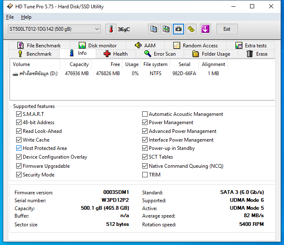This screenshot has width=284, height=245.
Task: Open the options wrench icon
Action: click(191, 29)
